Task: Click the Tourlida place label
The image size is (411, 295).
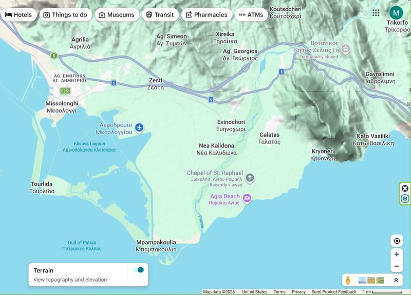Action: (x=42, y=188)
